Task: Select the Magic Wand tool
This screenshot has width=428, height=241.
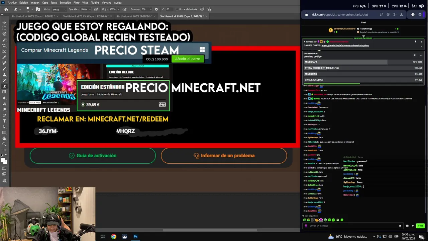Action: (x=4, y=40)
